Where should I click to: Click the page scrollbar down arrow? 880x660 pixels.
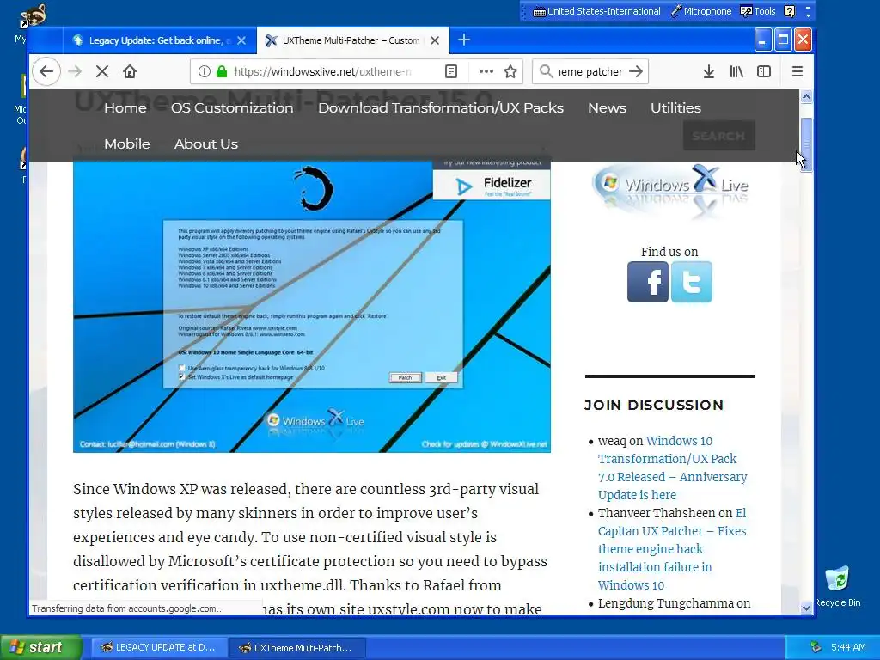click(806, 608)
